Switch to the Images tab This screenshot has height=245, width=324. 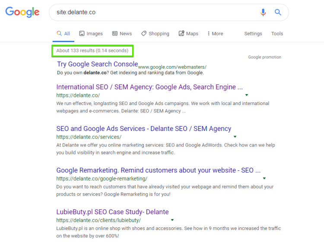tap(91, 34)
